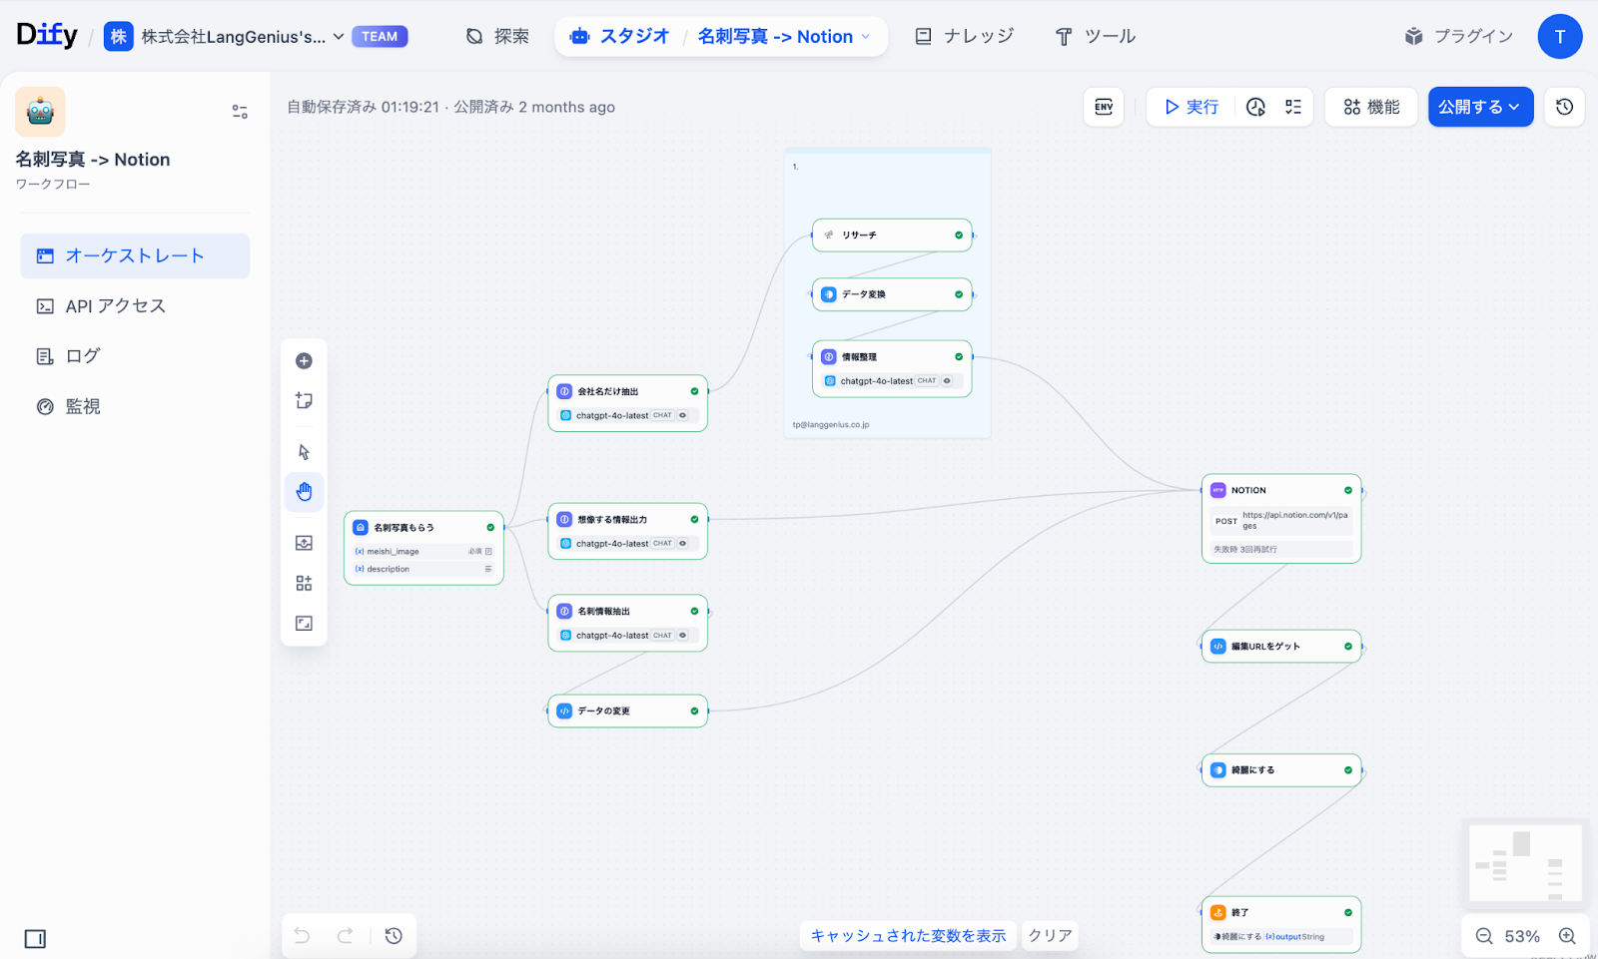The image size is (1598, 959).
Task: Select the 編集URLをゲット node
Action: (1281, 647)
